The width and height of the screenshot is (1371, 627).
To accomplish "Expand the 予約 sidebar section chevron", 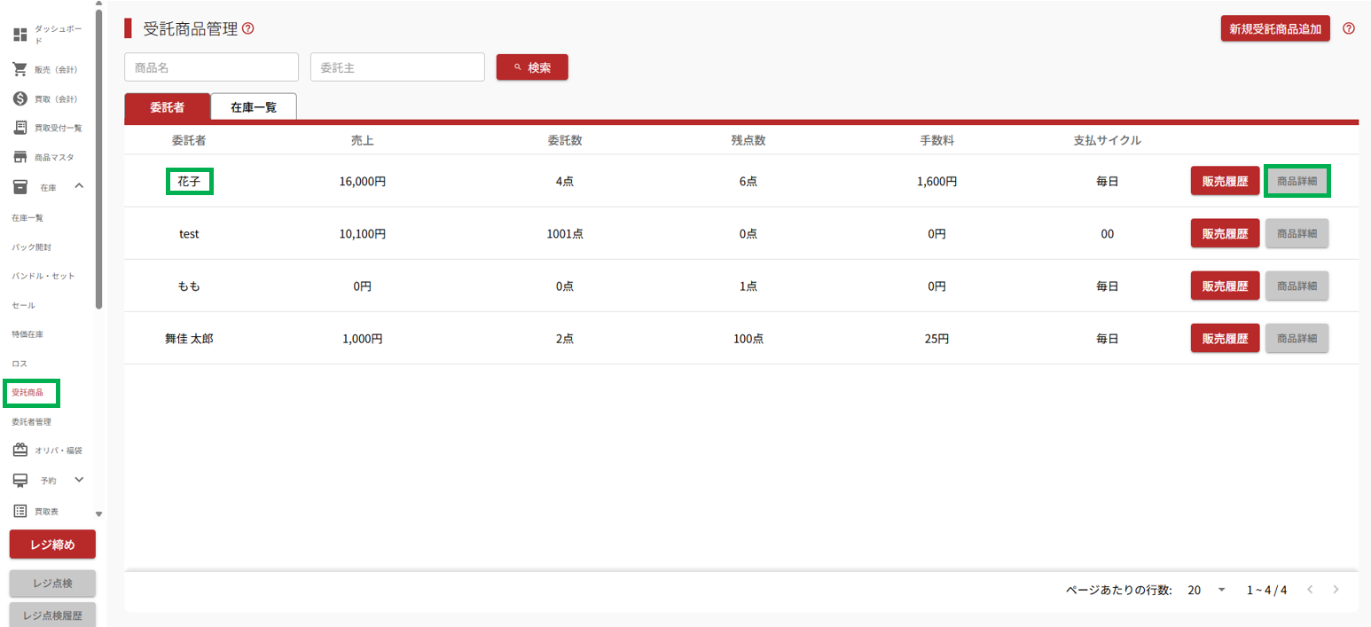I will 79,480.
